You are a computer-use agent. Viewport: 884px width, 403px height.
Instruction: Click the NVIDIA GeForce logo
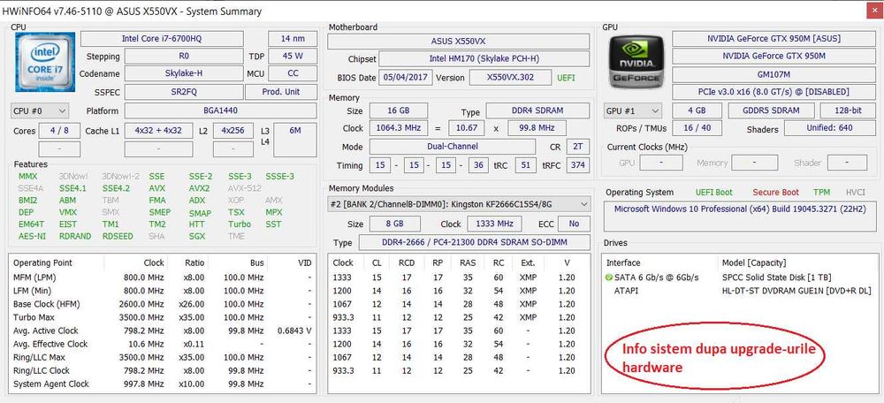[x=636, y=62]
